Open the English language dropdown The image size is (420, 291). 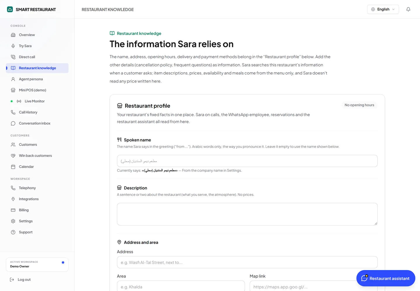383,9
